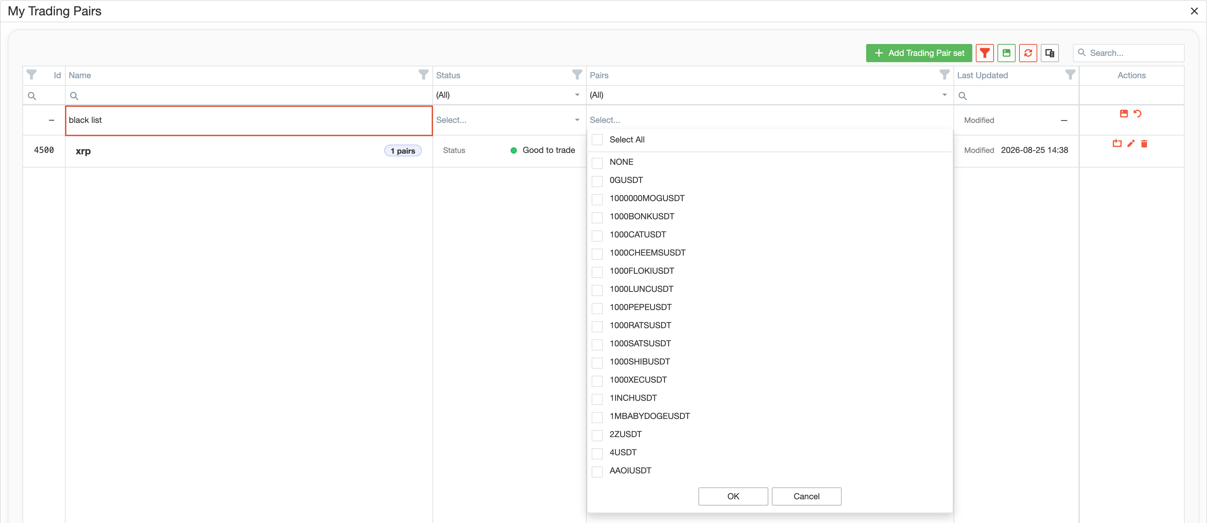Check the Select All checkbox
This screenshot has width=1207, height=523.
coord(597,140)
